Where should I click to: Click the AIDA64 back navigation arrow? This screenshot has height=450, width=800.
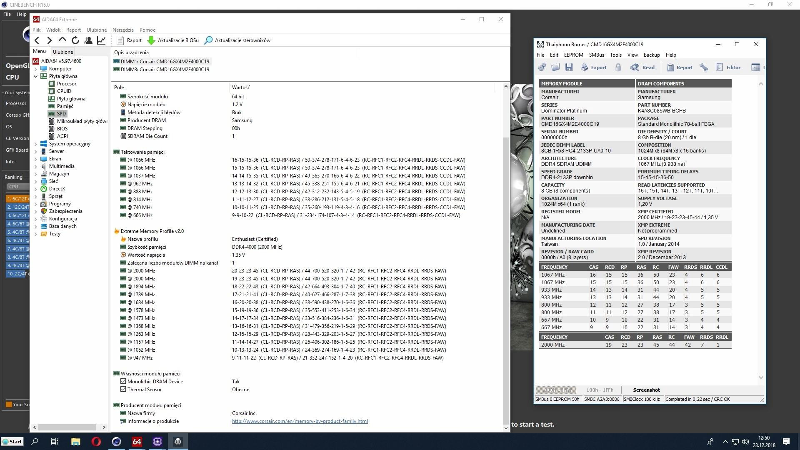coord(37,40)
